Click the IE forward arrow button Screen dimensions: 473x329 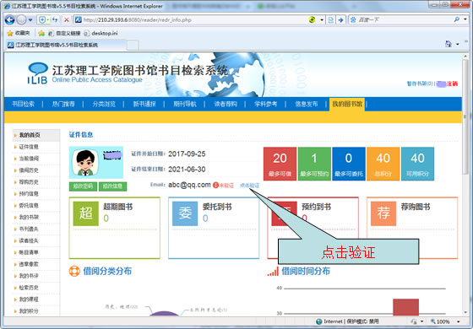tap(21, 20)
